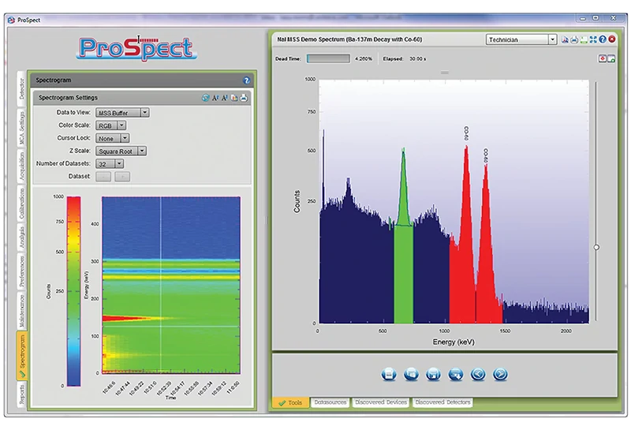Click the ProSpect app icon in title bar
Viewport: 631px width, 430px height.
11,20
